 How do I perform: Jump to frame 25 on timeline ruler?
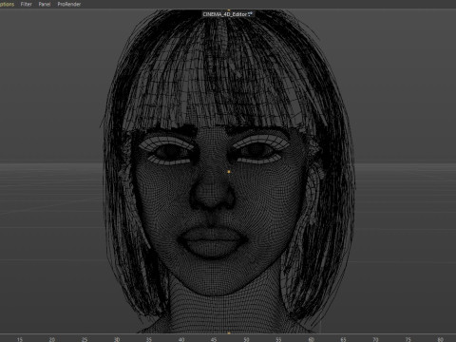point(85,339)
